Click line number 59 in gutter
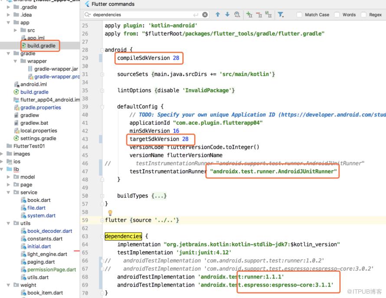 point(85,220)
